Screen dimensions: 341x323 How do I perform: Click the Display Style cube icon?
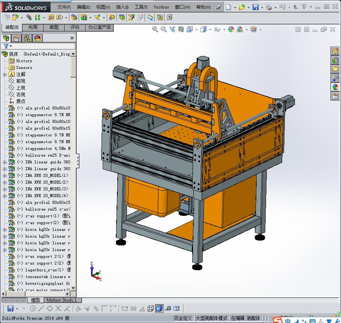pyautogui.click(x=203, y=29)
